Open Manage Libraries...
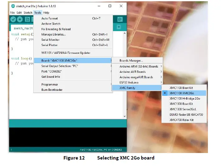 click(x=73, y=35)
